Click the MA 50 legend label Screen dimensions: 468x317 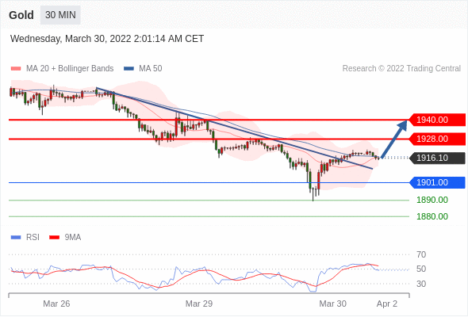pos(151,69)
